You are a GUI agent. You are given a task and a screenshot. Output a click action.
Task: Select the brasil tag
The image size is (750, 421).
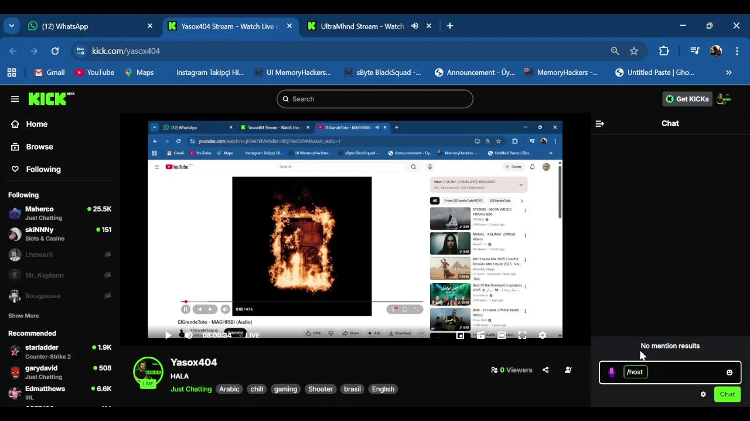(x=352, y=389)
